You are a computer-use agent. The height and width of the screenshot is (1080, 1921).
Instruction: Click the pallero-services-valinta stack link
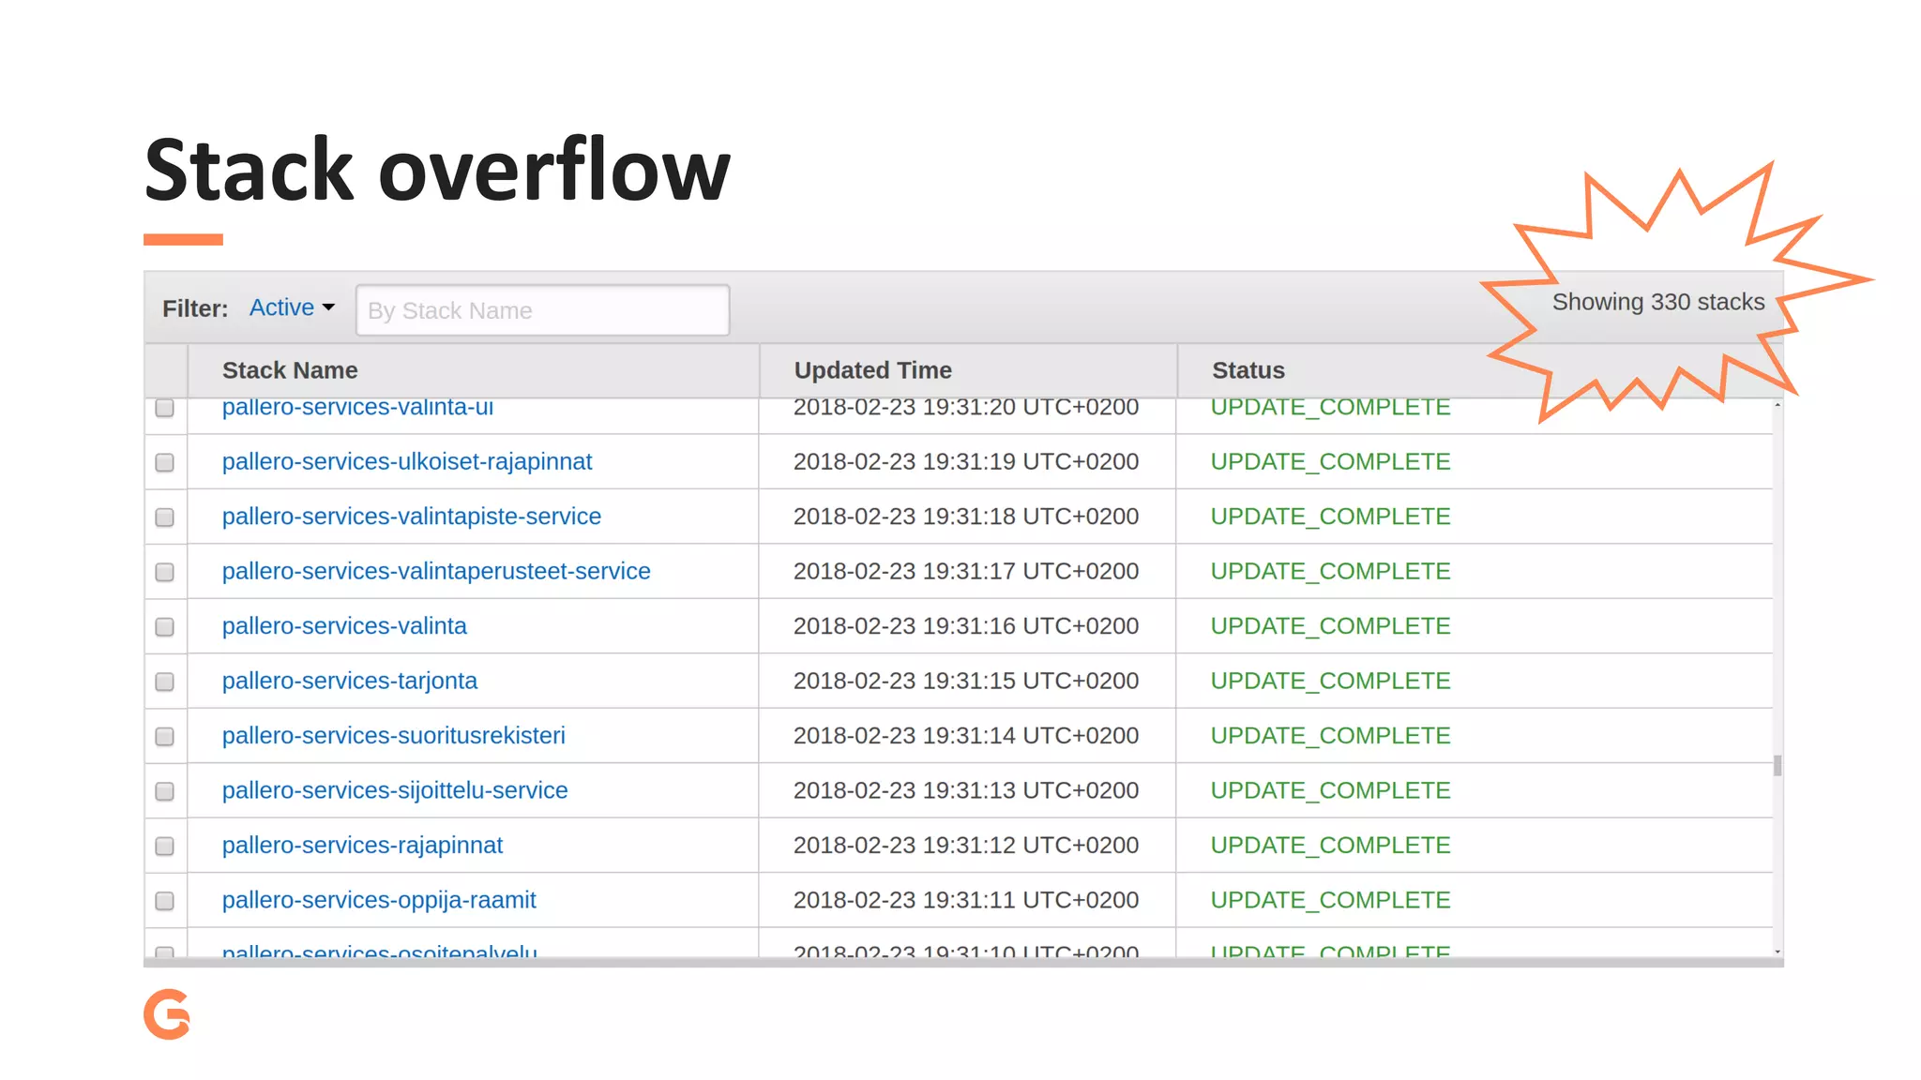tap(344, 625)
